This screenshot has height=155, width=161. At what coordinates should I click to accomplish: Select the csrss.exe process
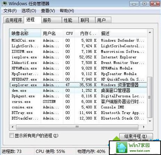78,101
